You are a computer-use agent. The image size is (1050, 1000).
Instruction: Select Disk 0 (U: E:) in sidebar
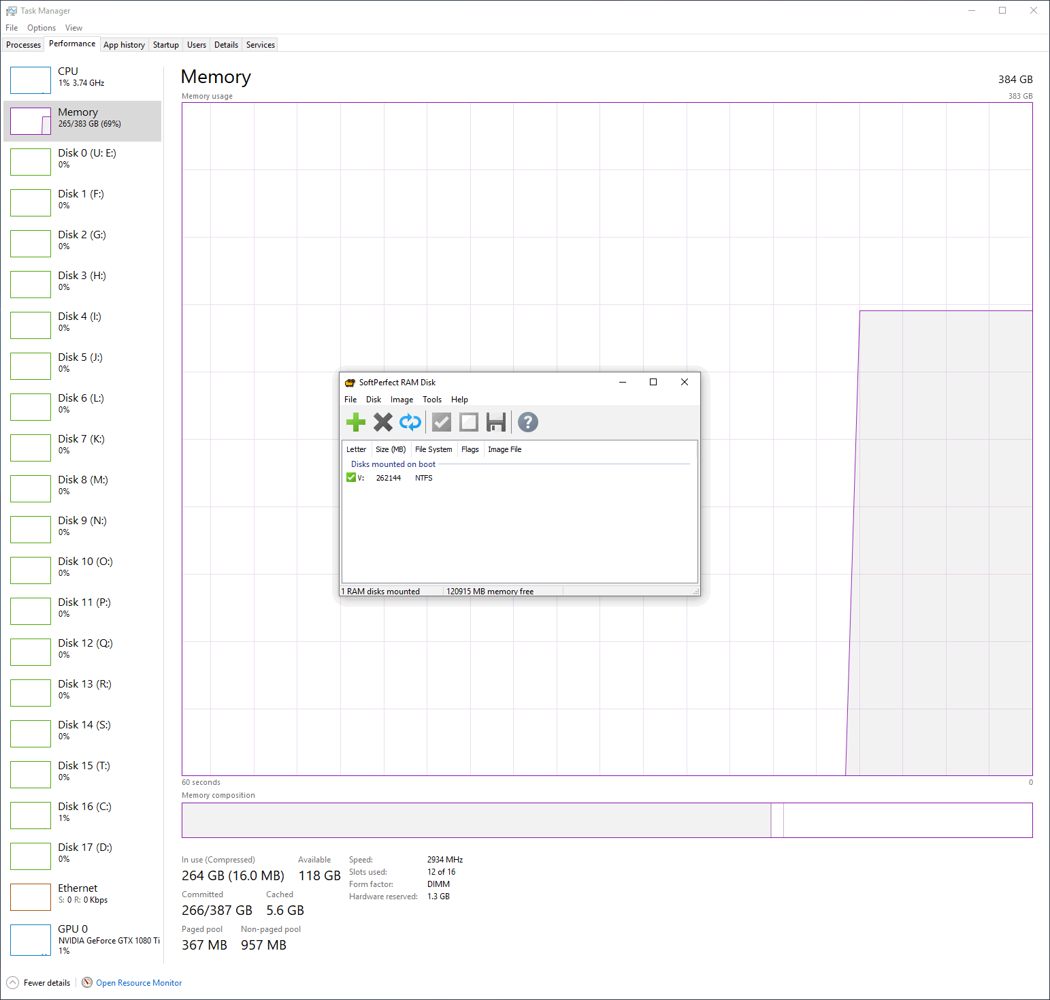pyautogui.click(x=82, y=162)
